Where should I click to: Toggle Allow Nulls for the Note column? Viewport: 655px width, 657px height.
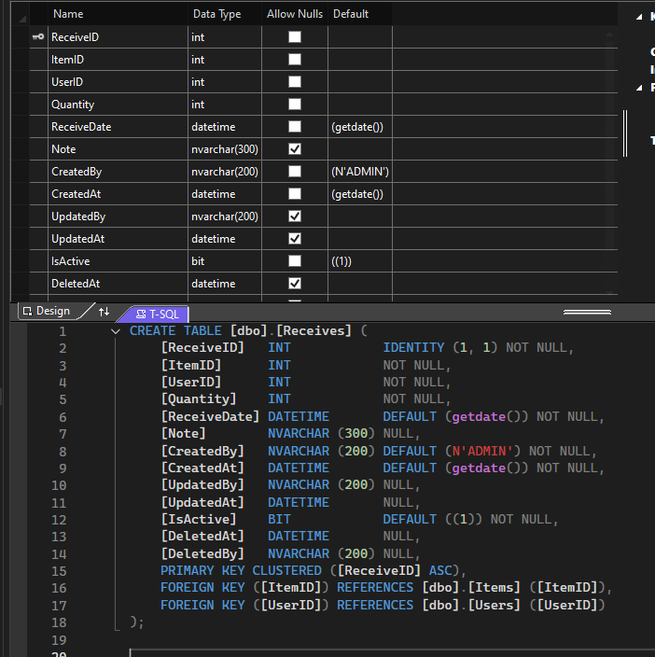[x=295, y=149]
